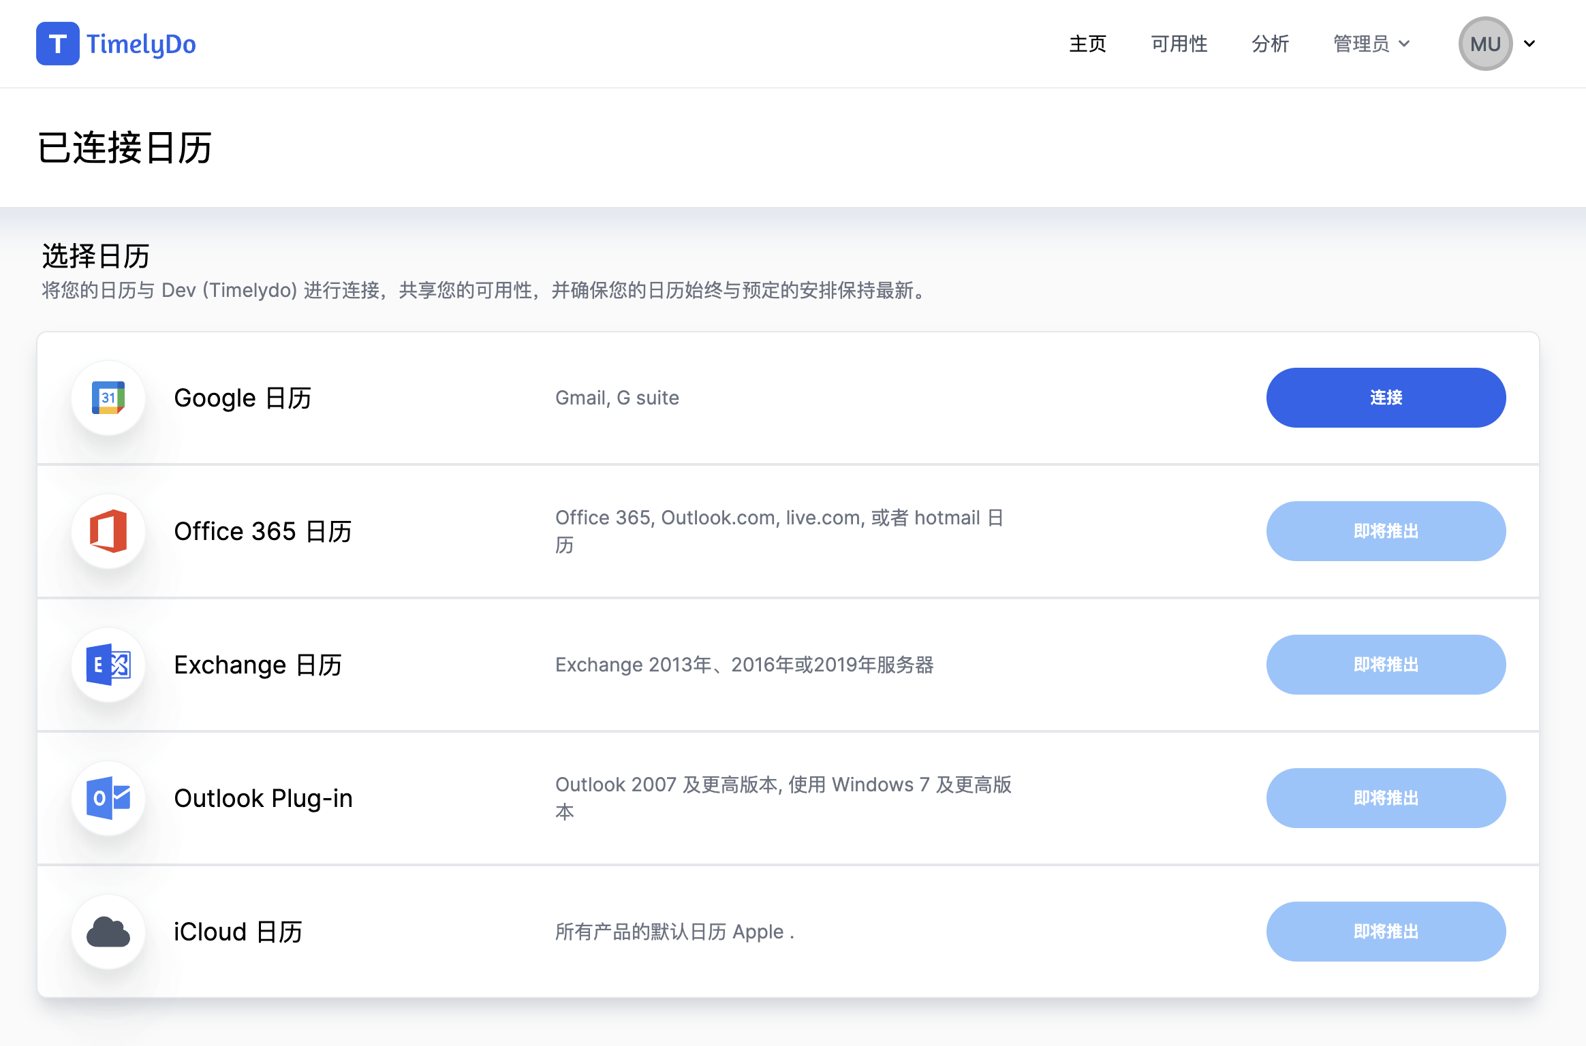1586x1046 pixels.
Task: Click 即将推出 button for Exchange 日历
Action: tap(1386, 665)
